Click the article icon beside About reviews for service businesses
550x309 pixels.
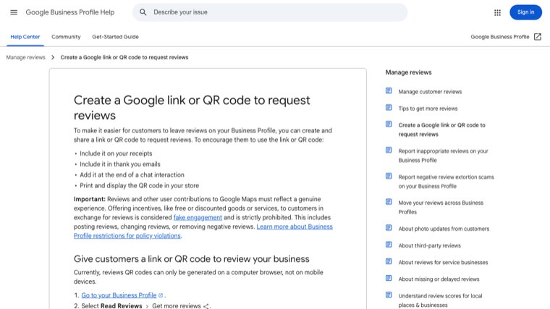pos(389,261)
